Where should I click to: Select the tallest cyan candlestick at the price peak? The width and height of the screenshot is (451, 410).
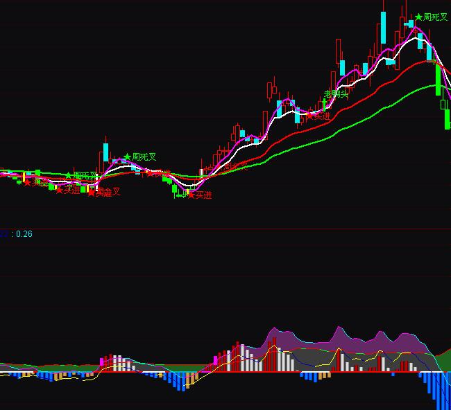(382, 29)
